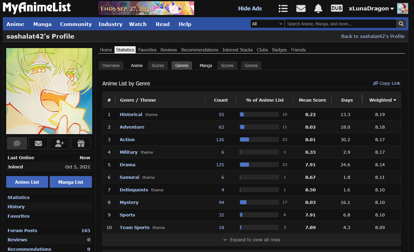
Task: Click the Action percentage bar
Action: [259, 139]
